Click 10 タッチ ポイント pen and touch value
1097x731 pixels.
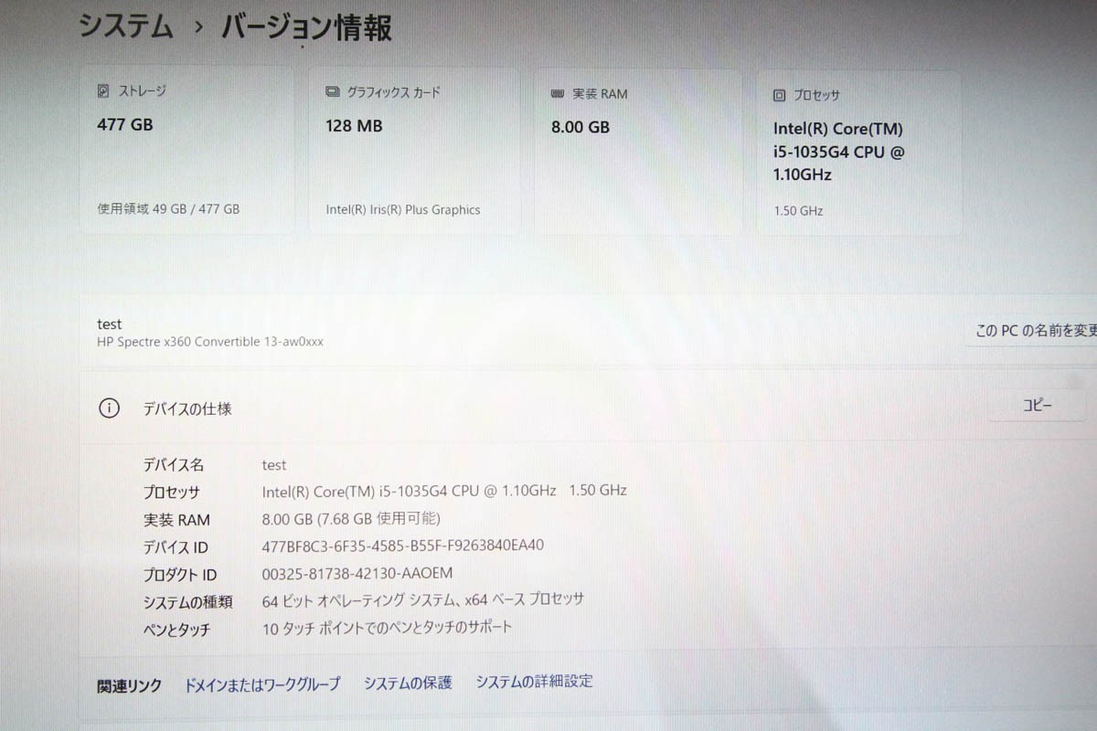pos(388,628)
